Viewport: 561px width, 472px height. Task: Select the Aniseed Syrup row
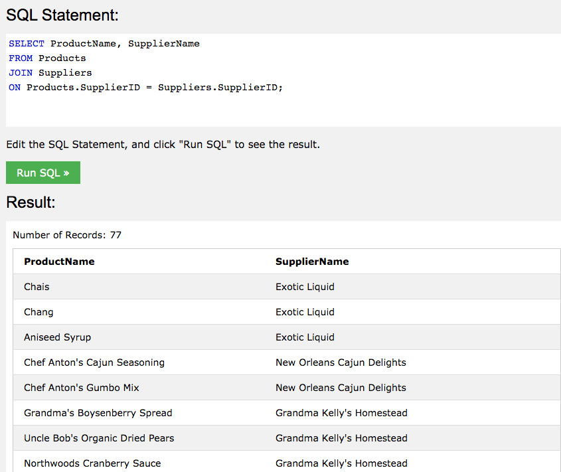287,337
